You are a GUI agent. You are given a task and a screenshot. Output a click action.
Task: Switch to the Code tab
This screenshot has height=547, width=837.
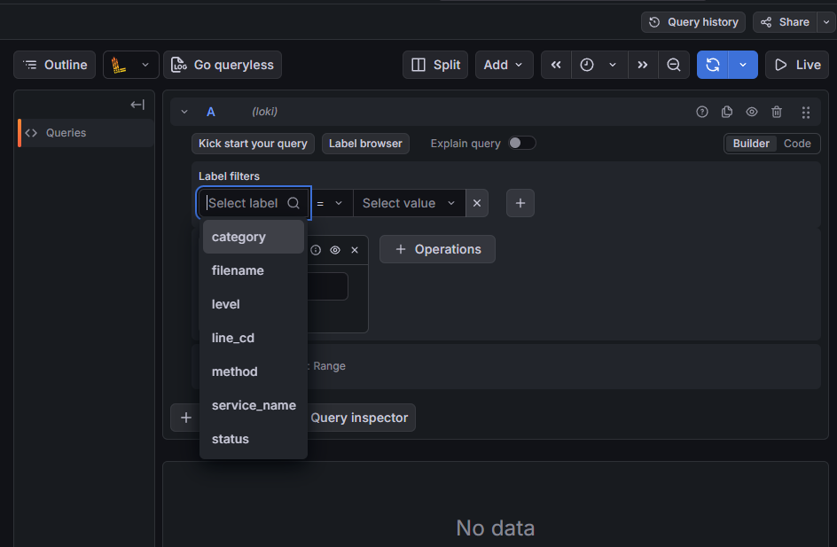click(x=796, y=143)
